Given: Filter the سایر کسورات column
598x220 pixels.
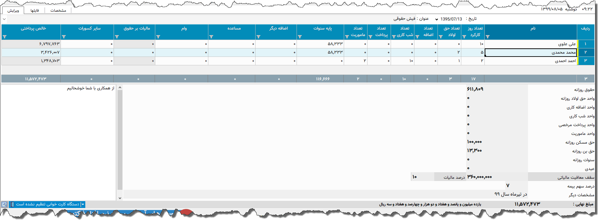Looking at the screenshot, I should coord(64,37).
